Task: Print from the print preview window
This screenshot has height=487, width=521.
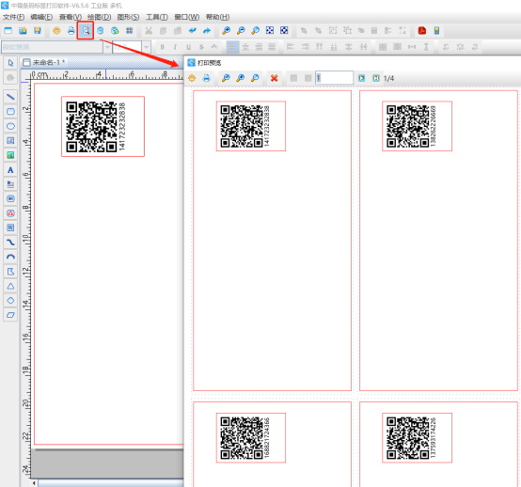Action: click(207, 78)
